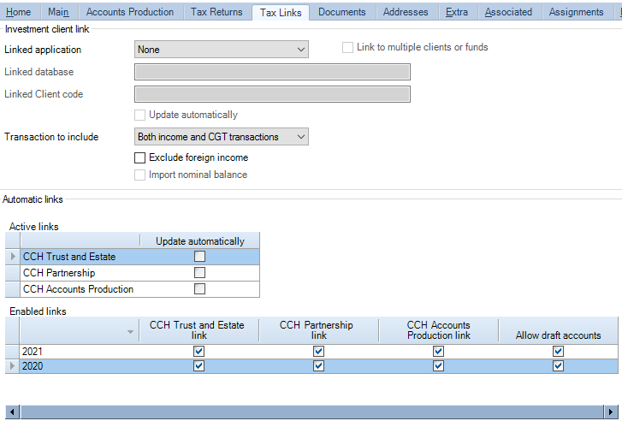Click the horizontal scrollbar left arrow

[x=12, y=412]
